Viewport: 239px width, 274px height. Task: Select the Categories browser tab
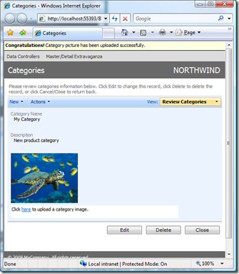coord(67,33)
